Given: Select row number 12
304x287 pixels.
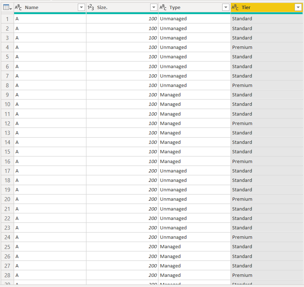Looking at the screenshot, I should point(7,124).
